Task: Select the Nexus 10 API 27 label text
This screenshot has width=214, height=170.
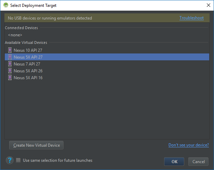Action: [x=28, y=50]
